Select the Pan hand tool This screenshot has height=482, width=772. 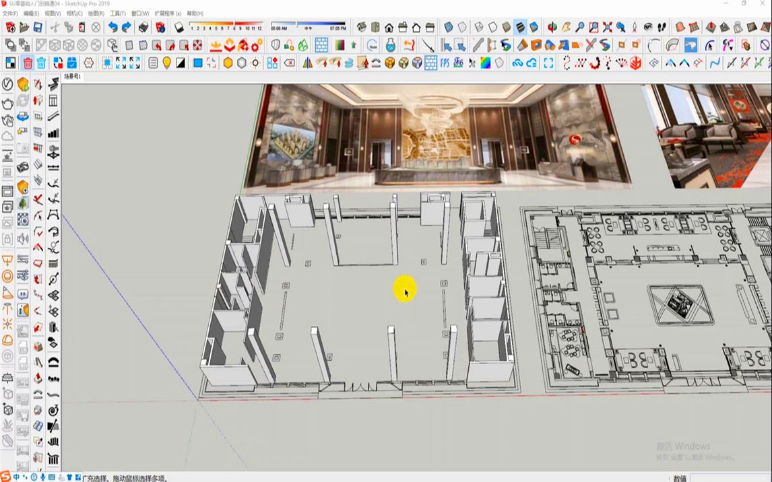pos(567,28)
